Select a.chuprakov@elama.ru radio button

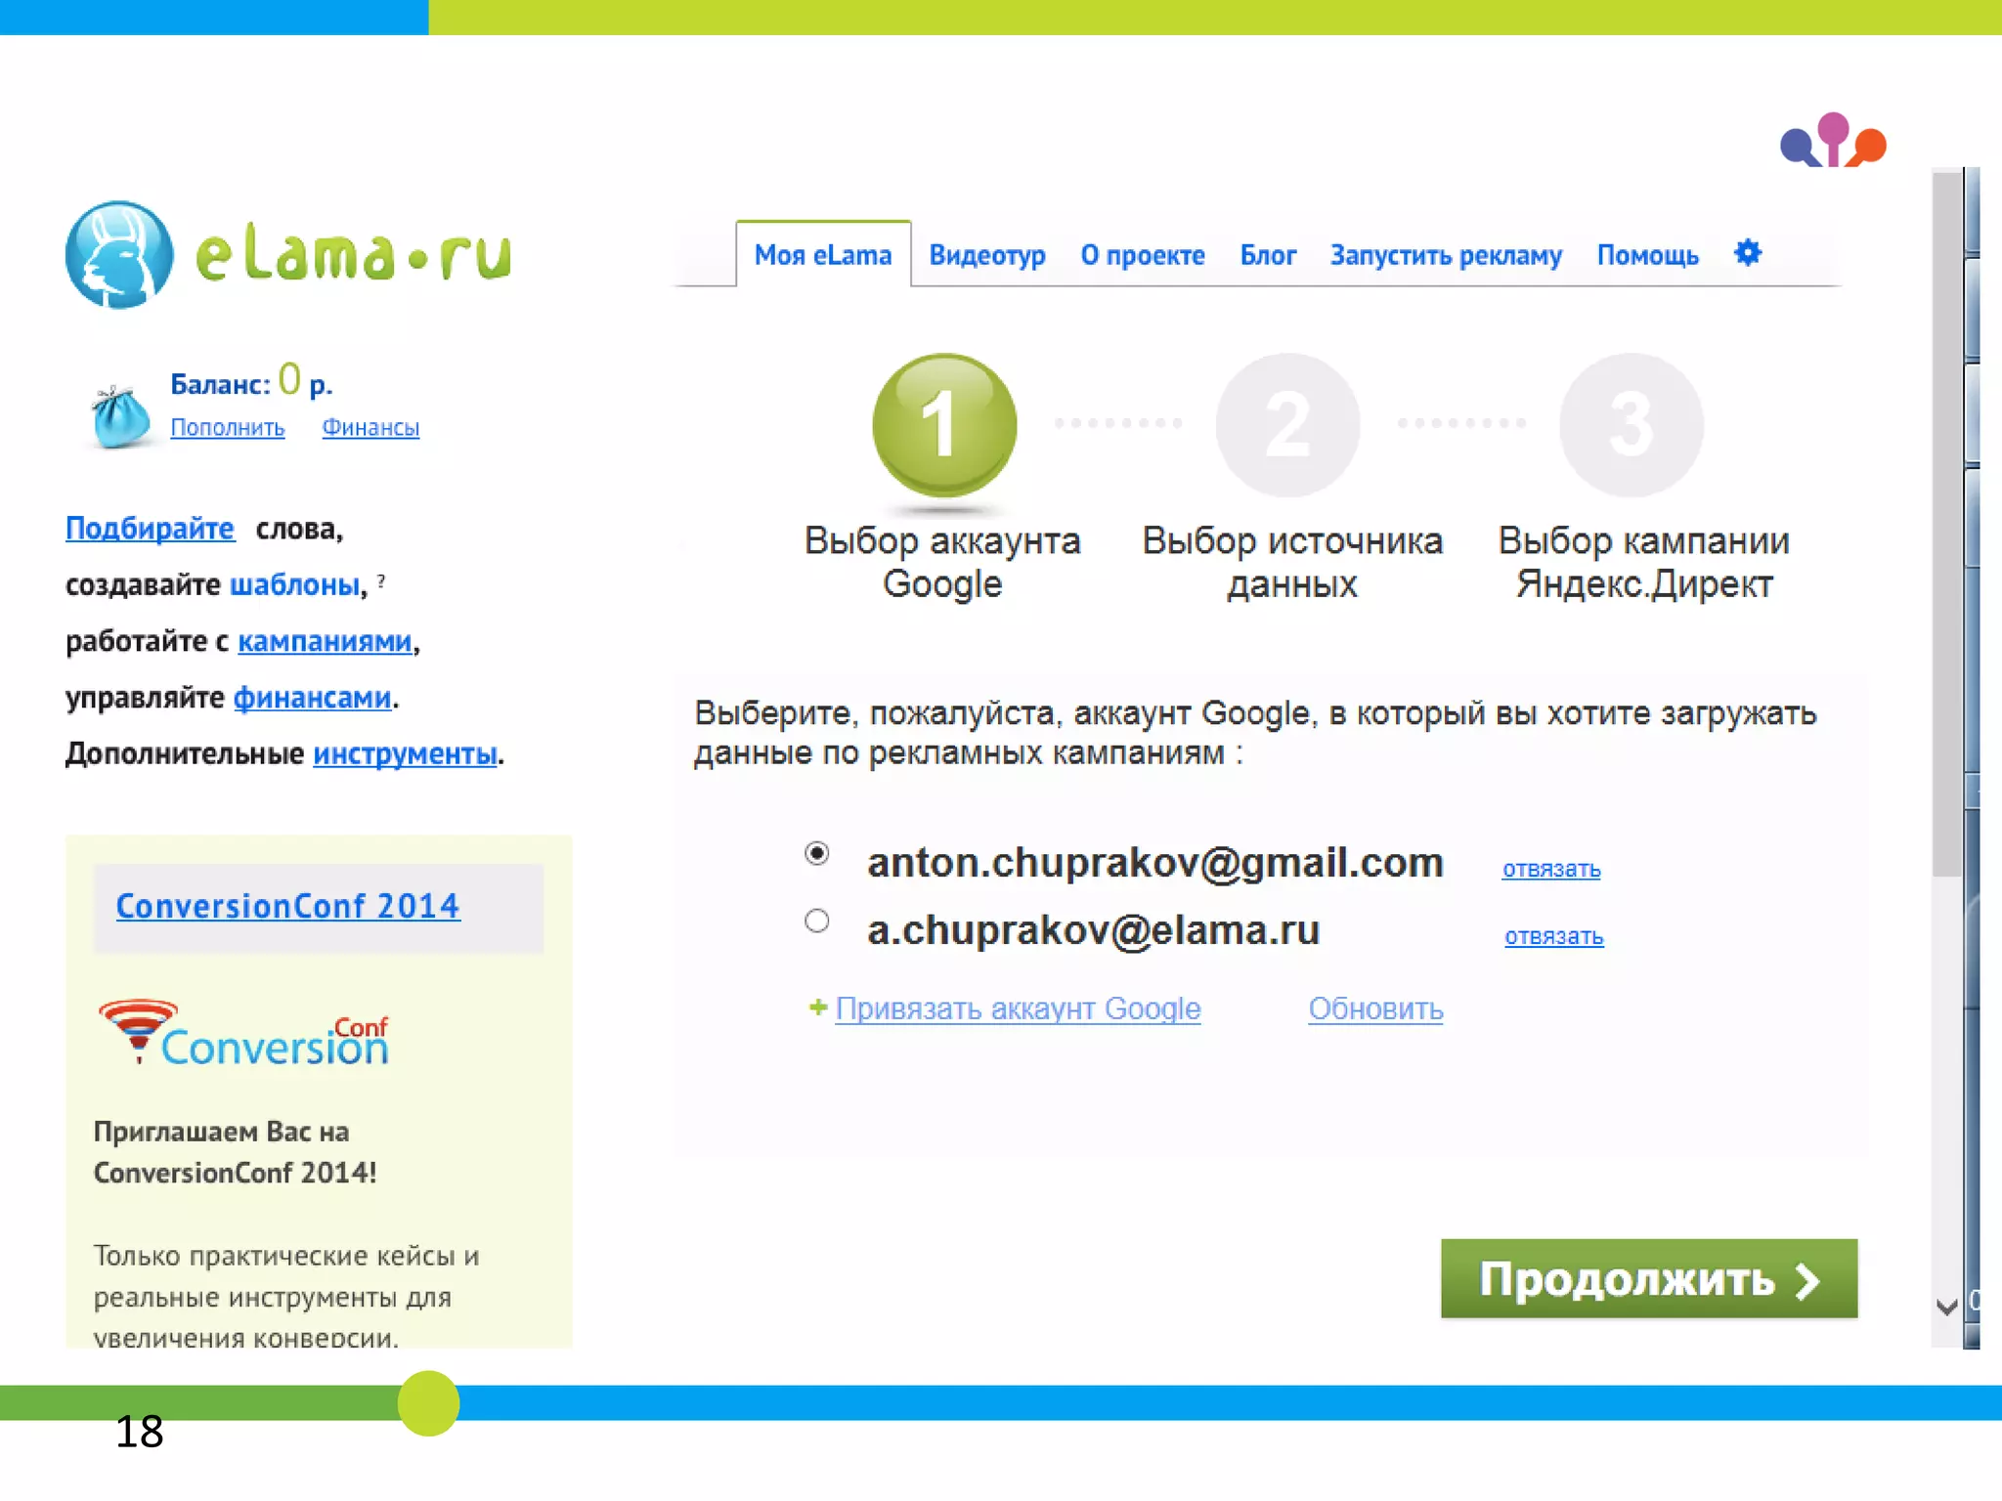pyautogui.click(x=817, y=921)
